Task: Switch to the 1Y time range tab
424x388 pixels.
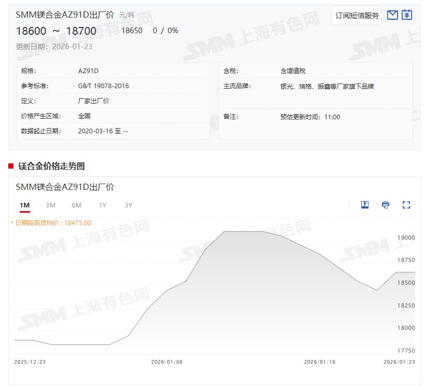Action: pos(102,205)
